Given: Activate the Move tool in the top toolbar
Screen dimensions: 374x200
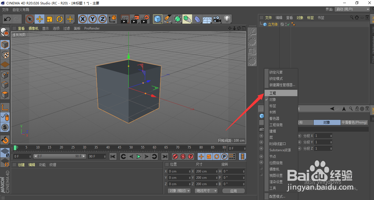Looking at the screenshot, I should [40, 19].
